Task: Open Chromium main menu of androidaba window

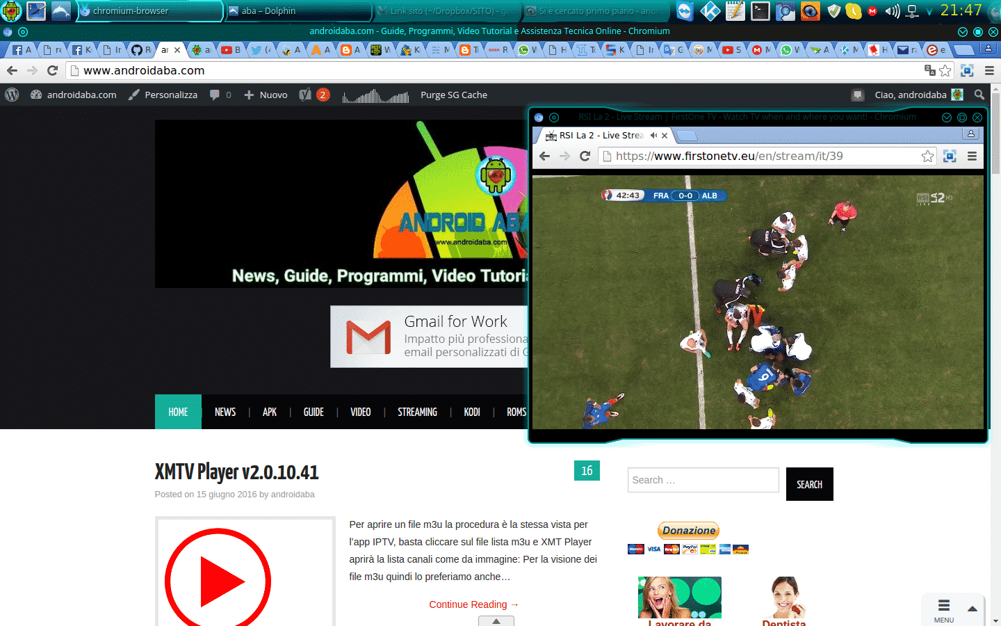Action: point(989,70)
